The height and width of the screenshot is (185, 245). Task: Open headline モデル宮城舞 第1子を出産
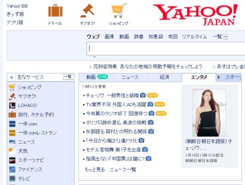pyautogui.click(x=114, y=150)
